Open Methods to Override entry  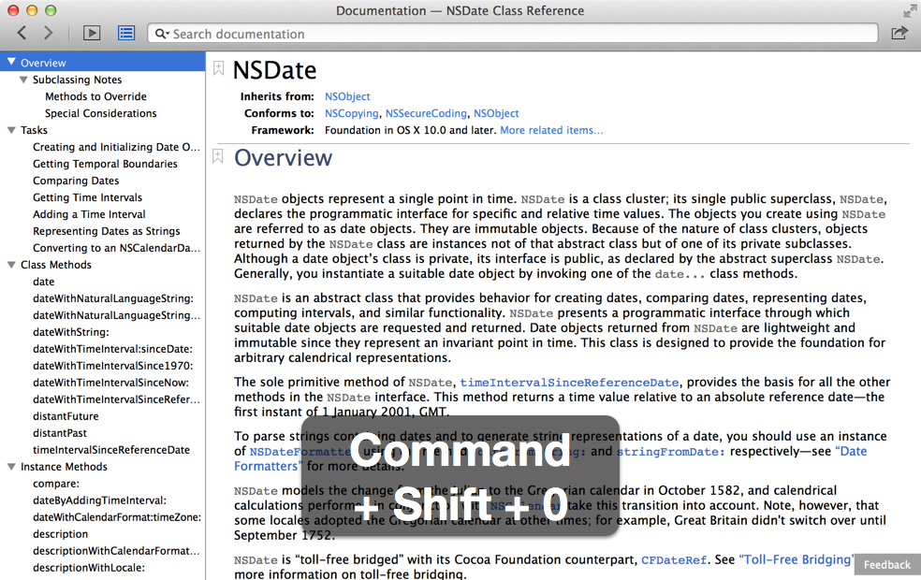(x=95, y=96)
